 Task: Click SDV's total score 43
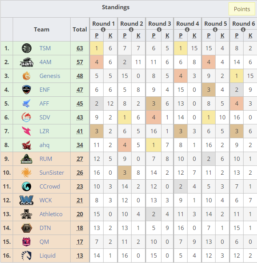click(80, 117)
